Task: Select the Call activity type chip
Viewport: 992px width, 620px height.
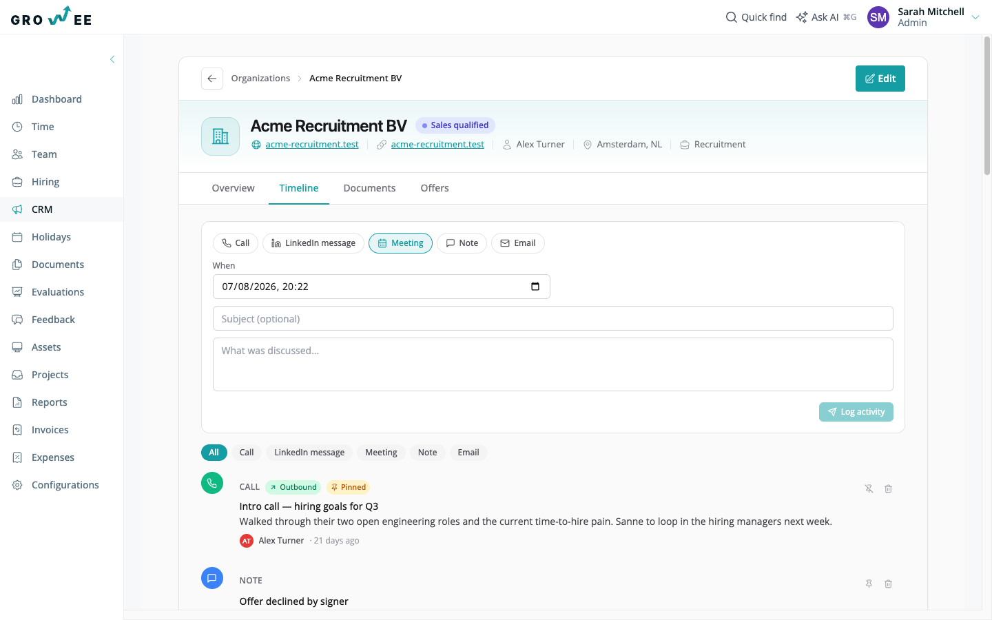Action: coord(236,243)
